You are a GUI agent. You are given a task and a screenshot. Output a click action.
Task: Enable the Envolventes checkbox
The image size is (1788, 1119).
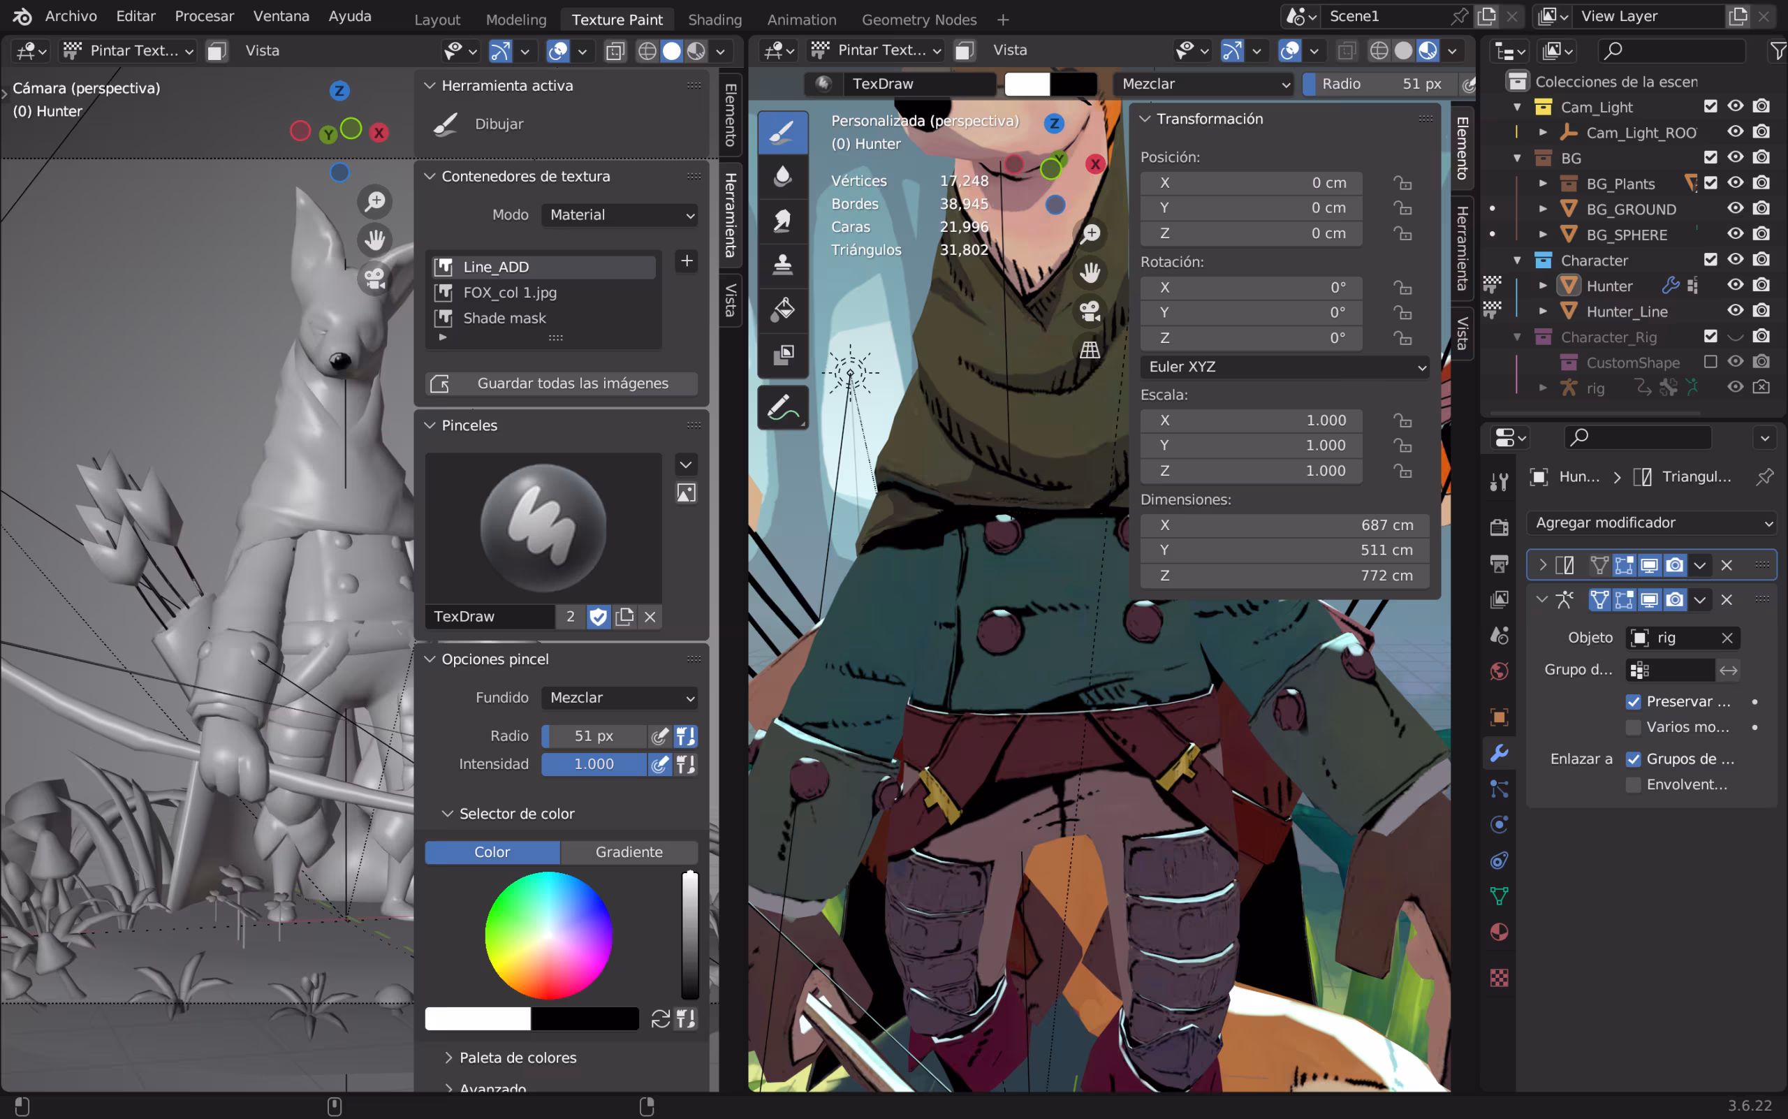coord(1634,785)
